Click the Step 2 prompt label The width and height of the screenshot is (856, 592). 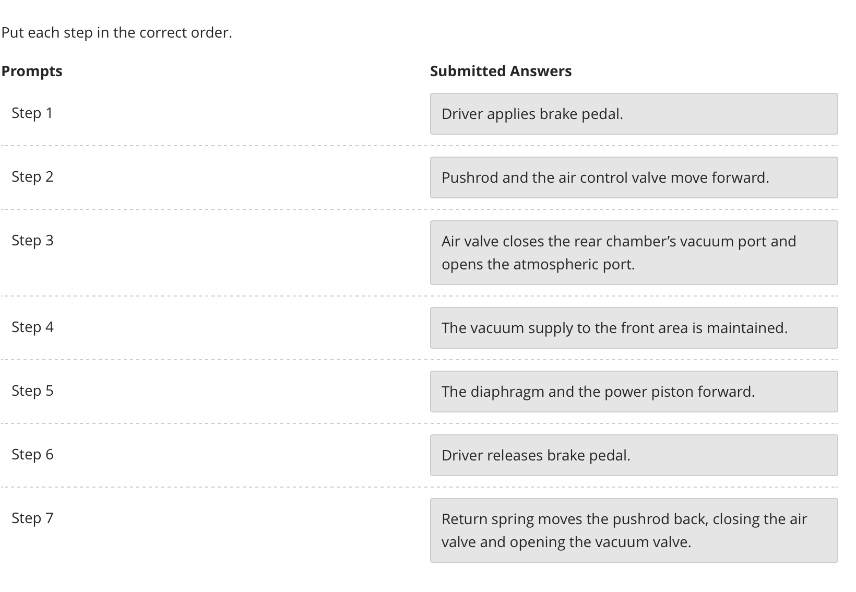coord(32,177)
